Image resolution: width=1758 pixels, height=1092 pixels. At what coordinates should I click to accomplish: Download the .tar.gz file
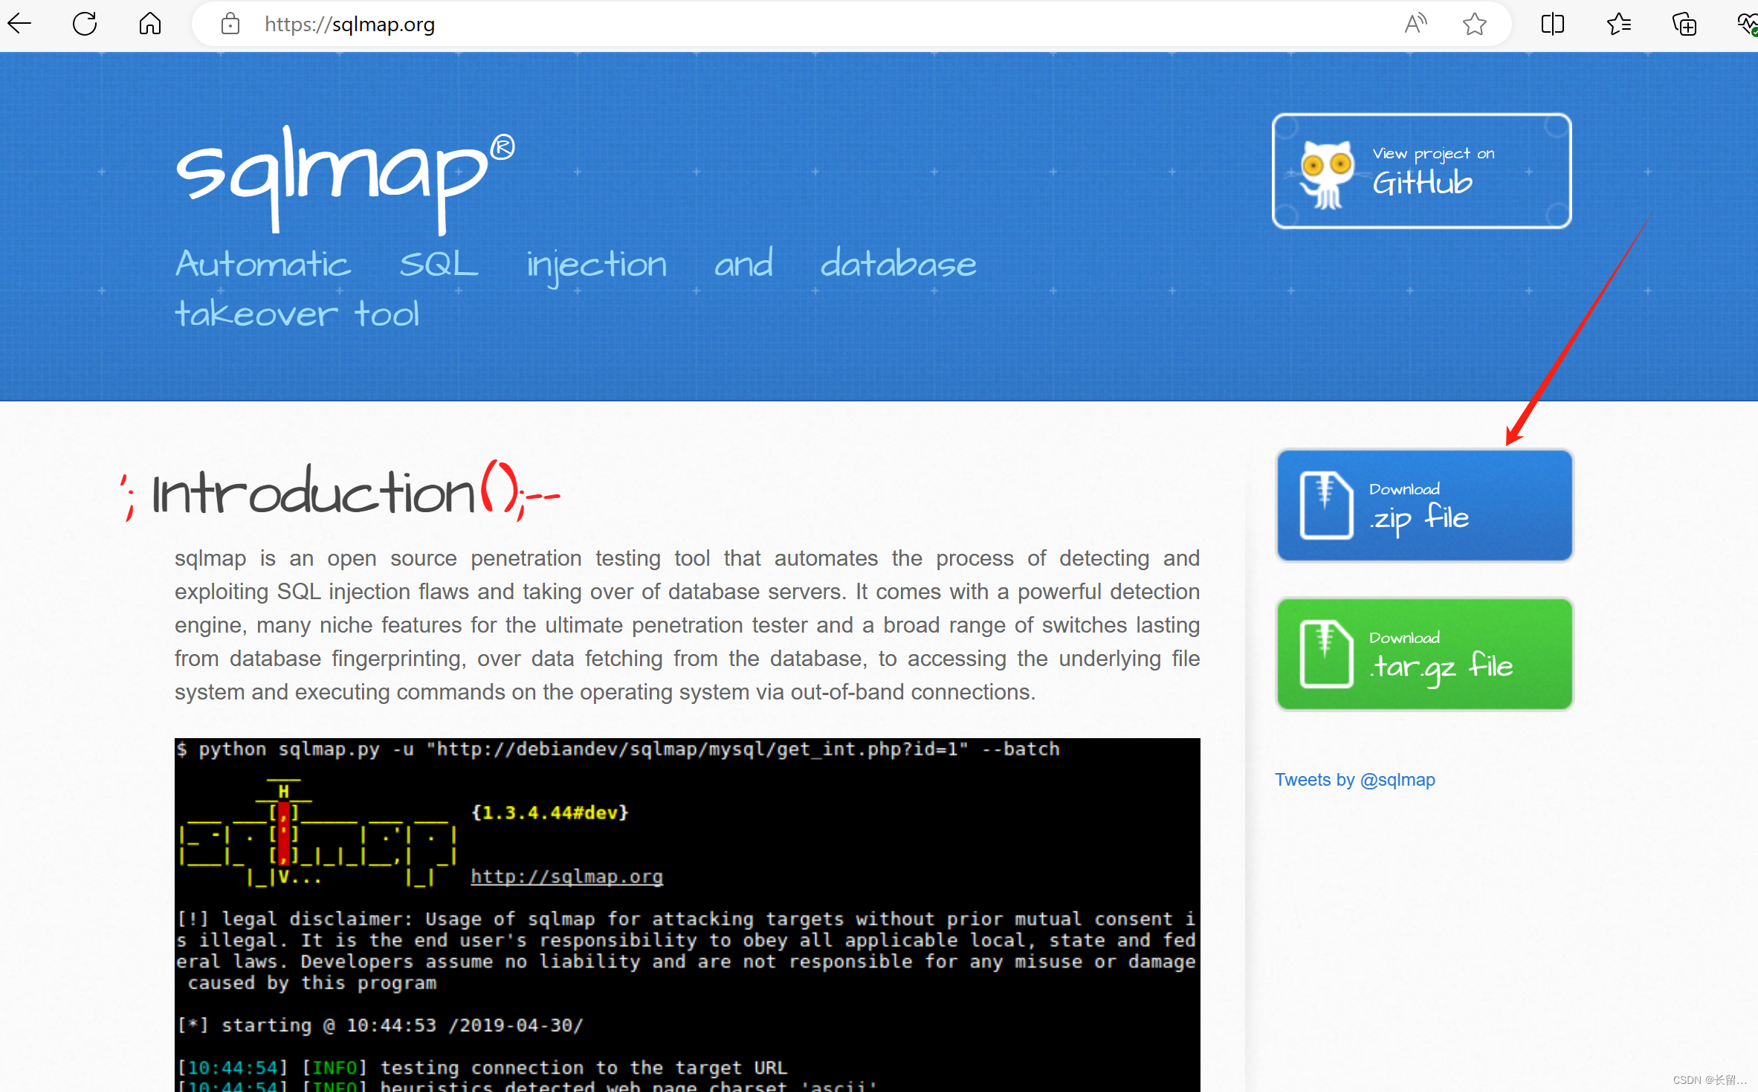[x=1424, y=654]
